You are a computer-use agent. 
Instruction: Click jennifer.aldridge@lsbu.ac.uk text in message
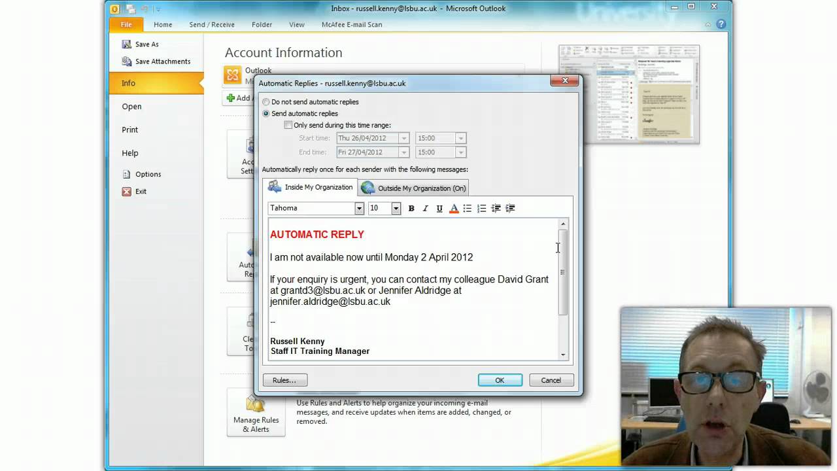click(330, 302)
